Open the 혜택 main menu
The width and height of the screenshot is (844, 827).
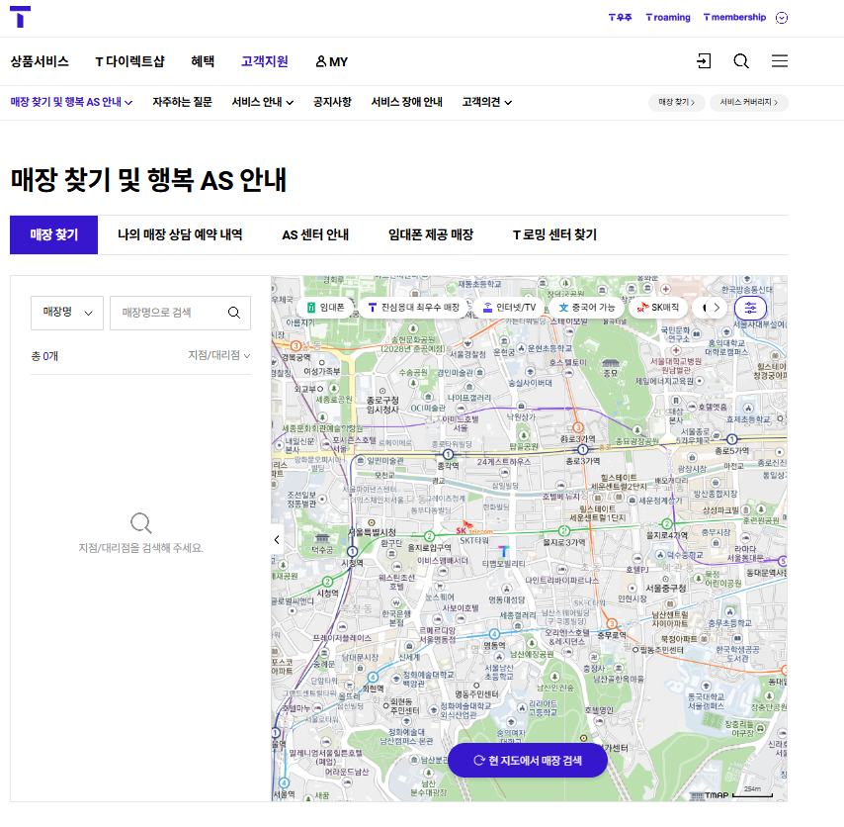coord(203,61)
